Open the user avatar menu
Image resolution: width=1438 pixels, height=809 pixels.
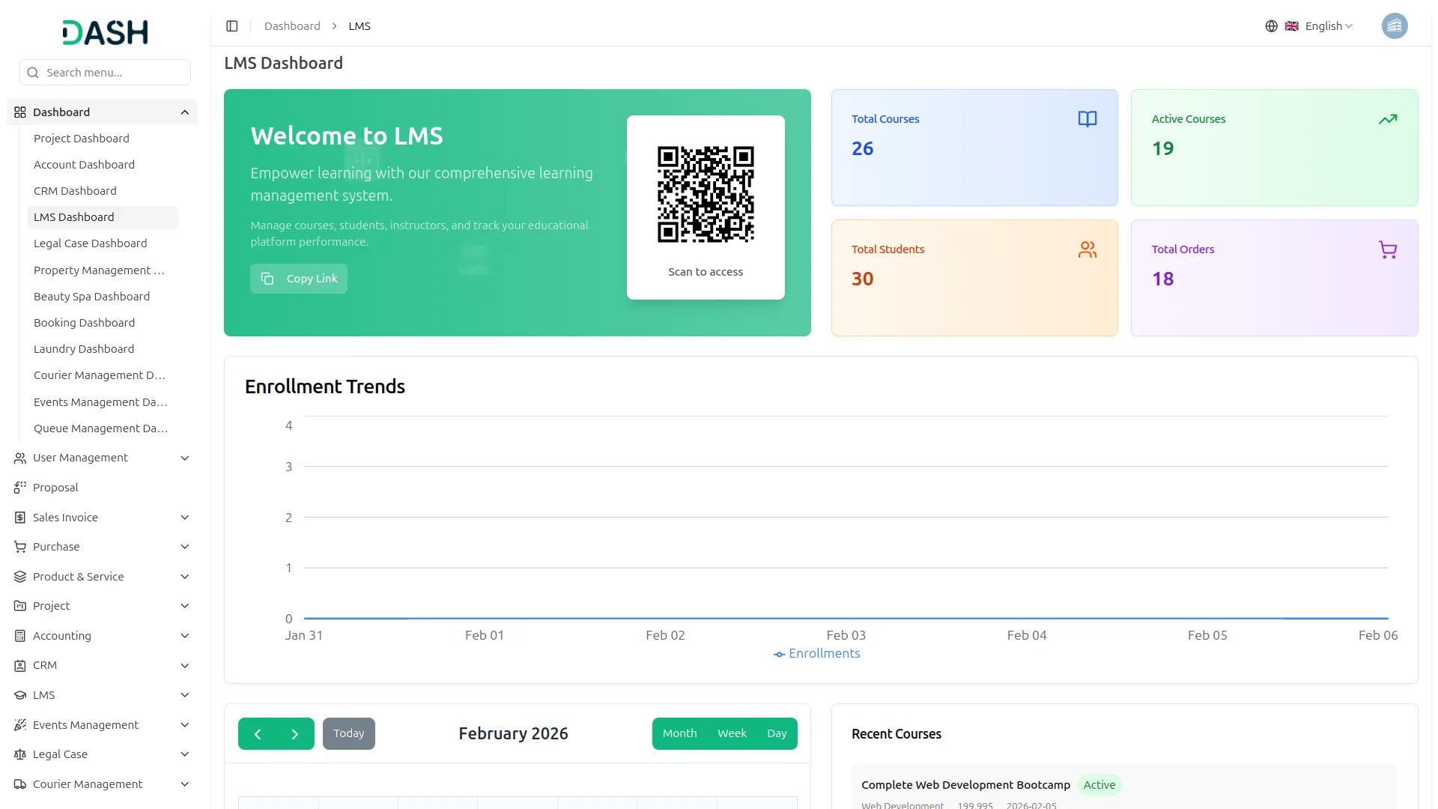[x=1394, y=26]
